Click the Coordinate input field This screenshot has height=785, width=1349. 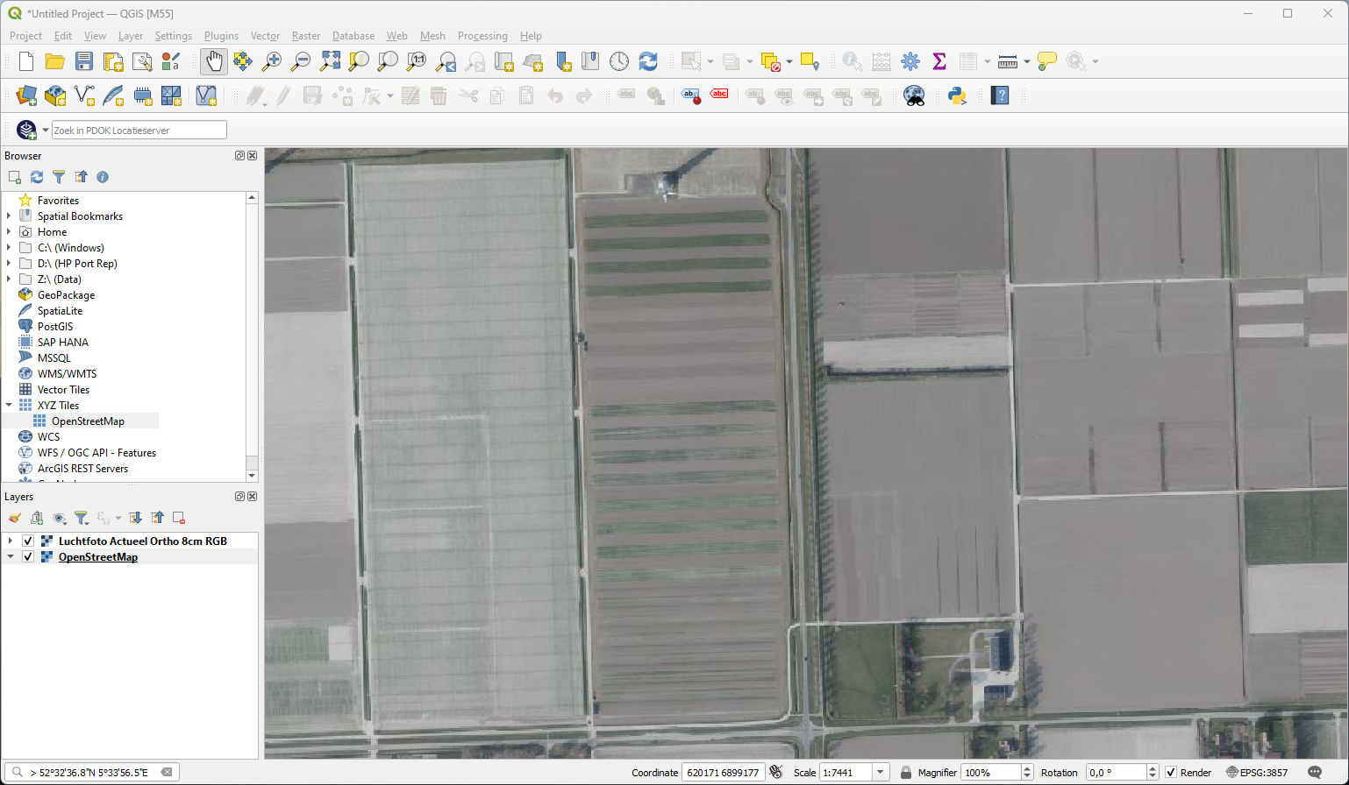coord(723,773)
